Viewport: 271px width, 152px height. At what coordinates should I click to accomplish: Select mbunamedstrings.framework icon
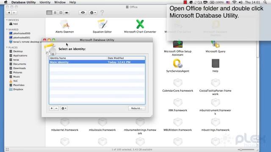[x=140, y=122]
